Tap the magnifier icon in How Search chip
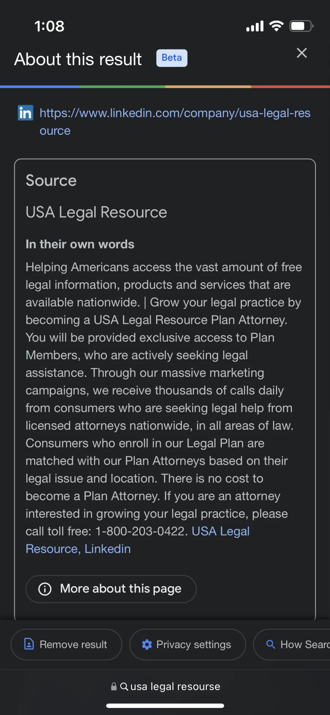Image resolution: width=330 pixels, height=715 pixels. pyautogui.click(x=271, y=644)
